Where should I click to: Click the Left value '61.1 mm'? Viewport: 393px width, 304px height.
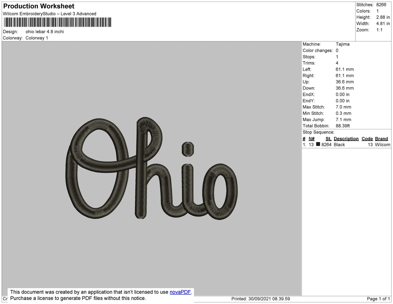[345, 69]
